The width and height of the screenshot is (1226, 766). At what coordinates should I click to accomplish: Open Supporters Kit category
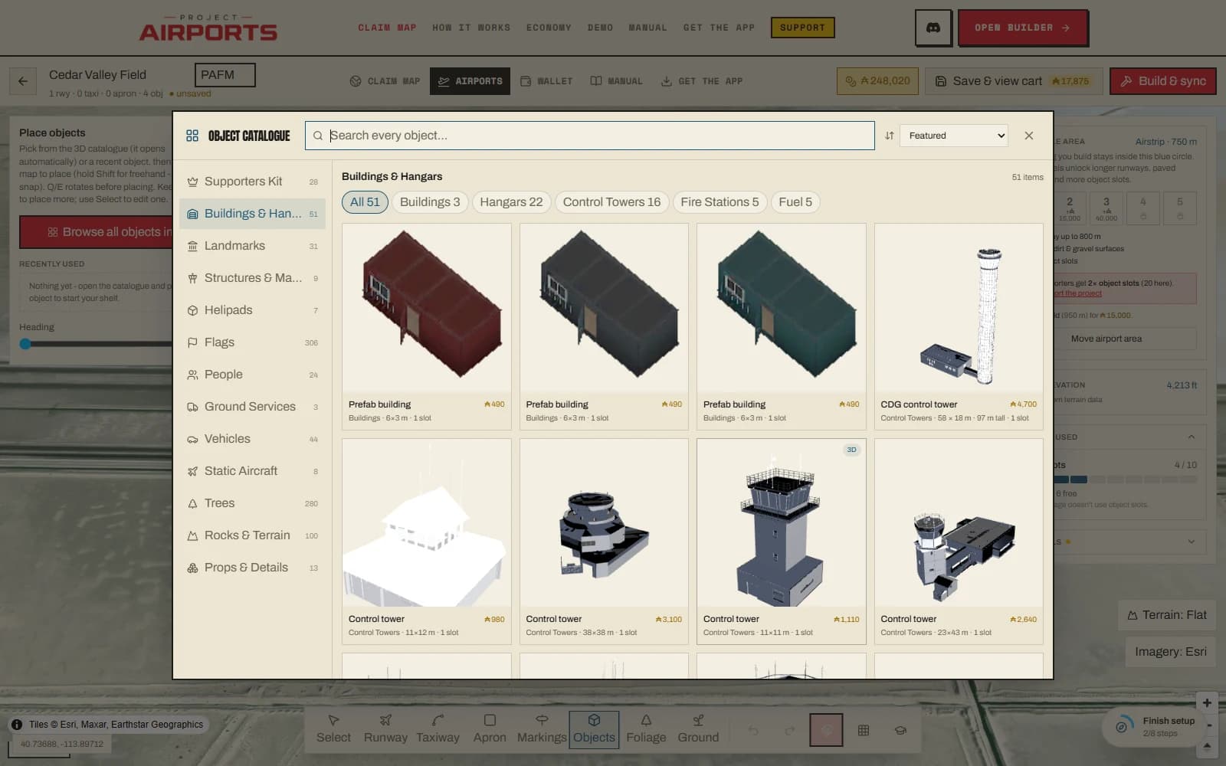[252, 182]
